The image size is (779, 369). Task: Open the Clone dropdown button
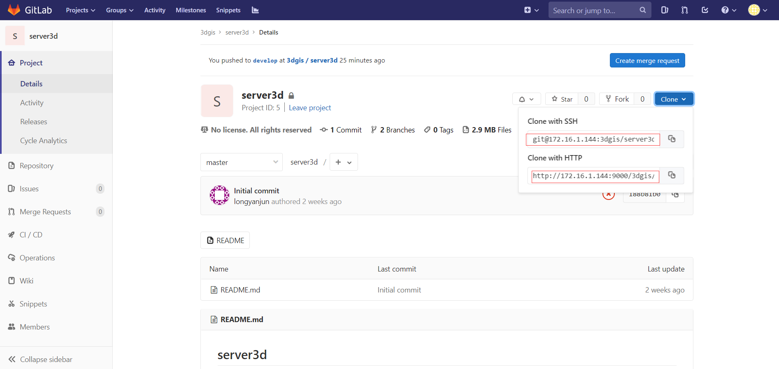674,99
